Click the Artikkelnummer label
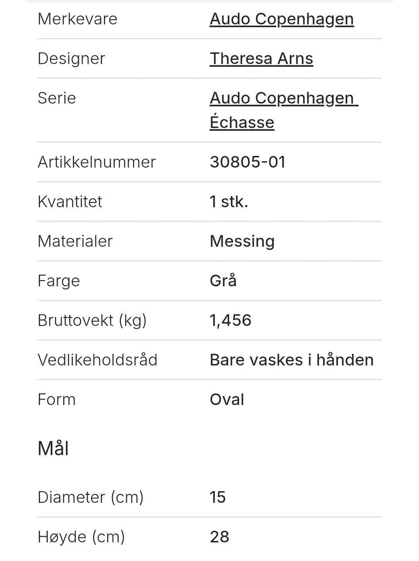 coord(96,162)
